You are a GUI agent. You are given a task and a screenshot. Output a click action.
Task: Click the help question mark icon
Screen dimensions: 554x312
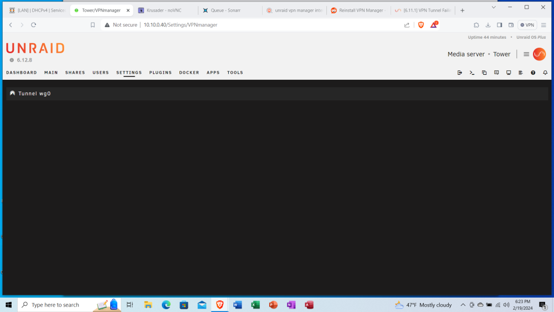coord(533,73)
